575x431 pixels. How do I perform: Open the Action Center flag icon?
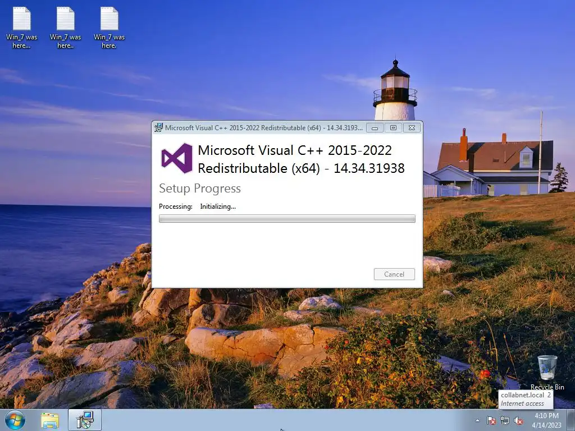tap(491, 420)
